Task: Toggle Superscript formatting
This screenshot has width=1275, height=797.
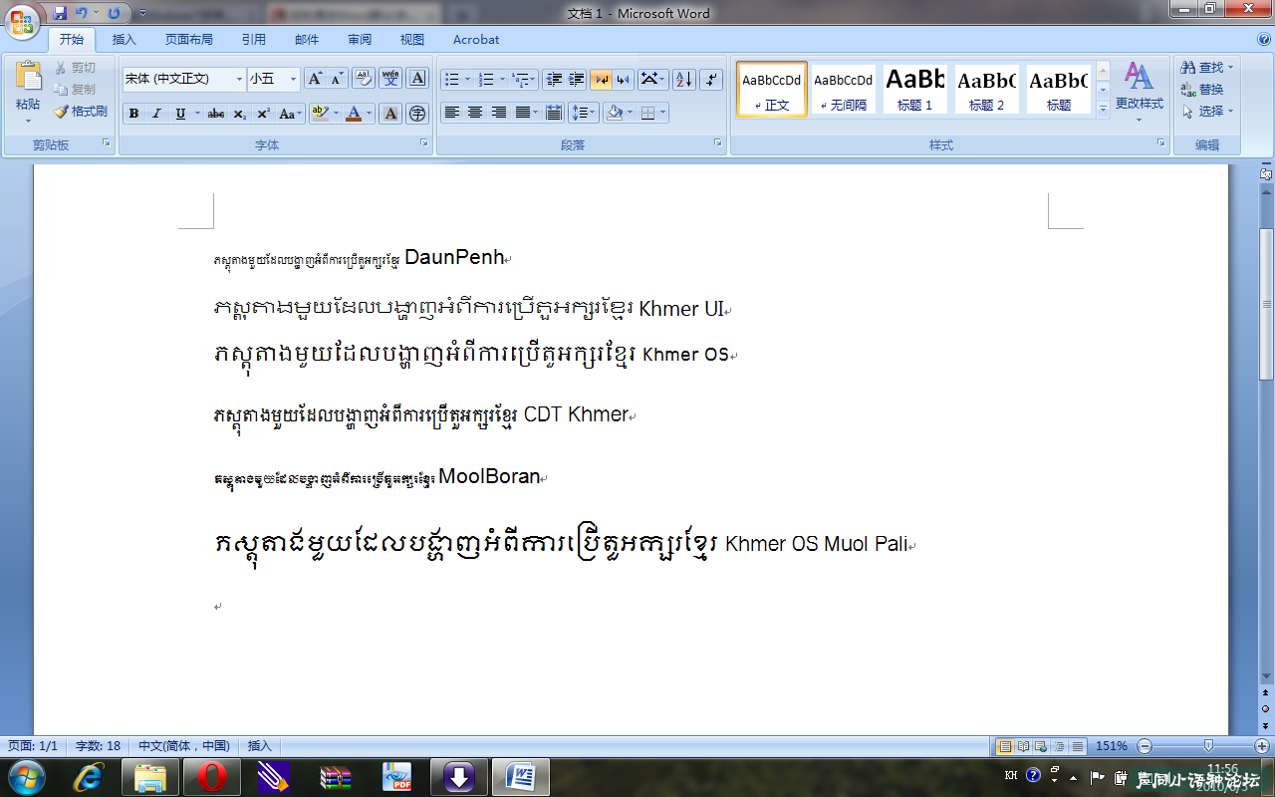Action: 263,114
